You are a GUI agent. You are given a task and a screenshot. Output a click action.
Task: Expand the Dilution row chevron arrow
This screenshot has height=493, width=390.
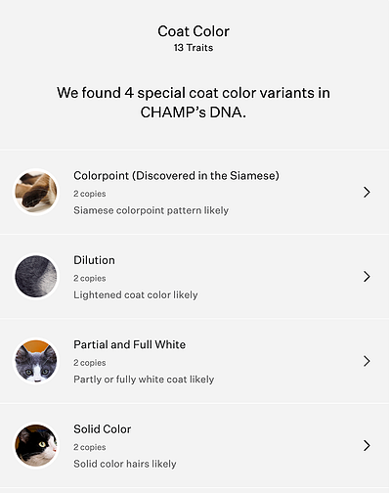367,277
